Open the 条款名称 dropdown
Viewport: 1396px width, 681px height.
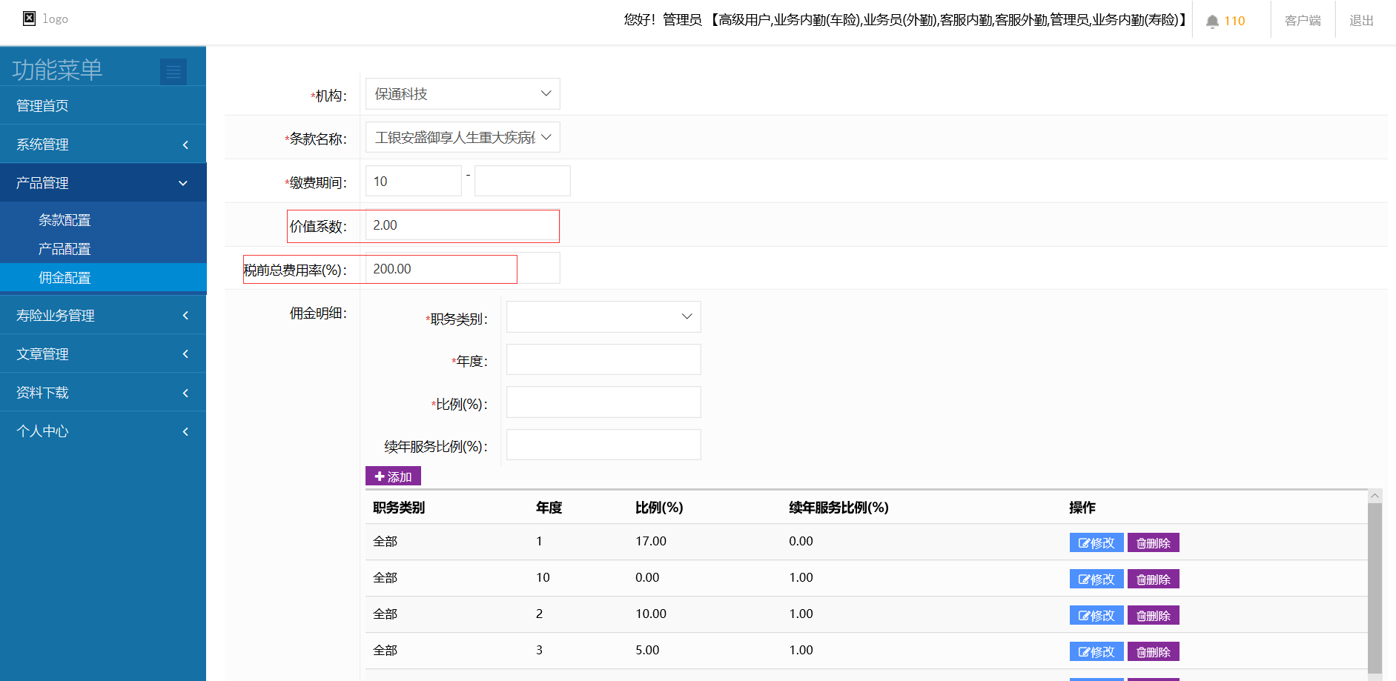(x=463, y=138)
